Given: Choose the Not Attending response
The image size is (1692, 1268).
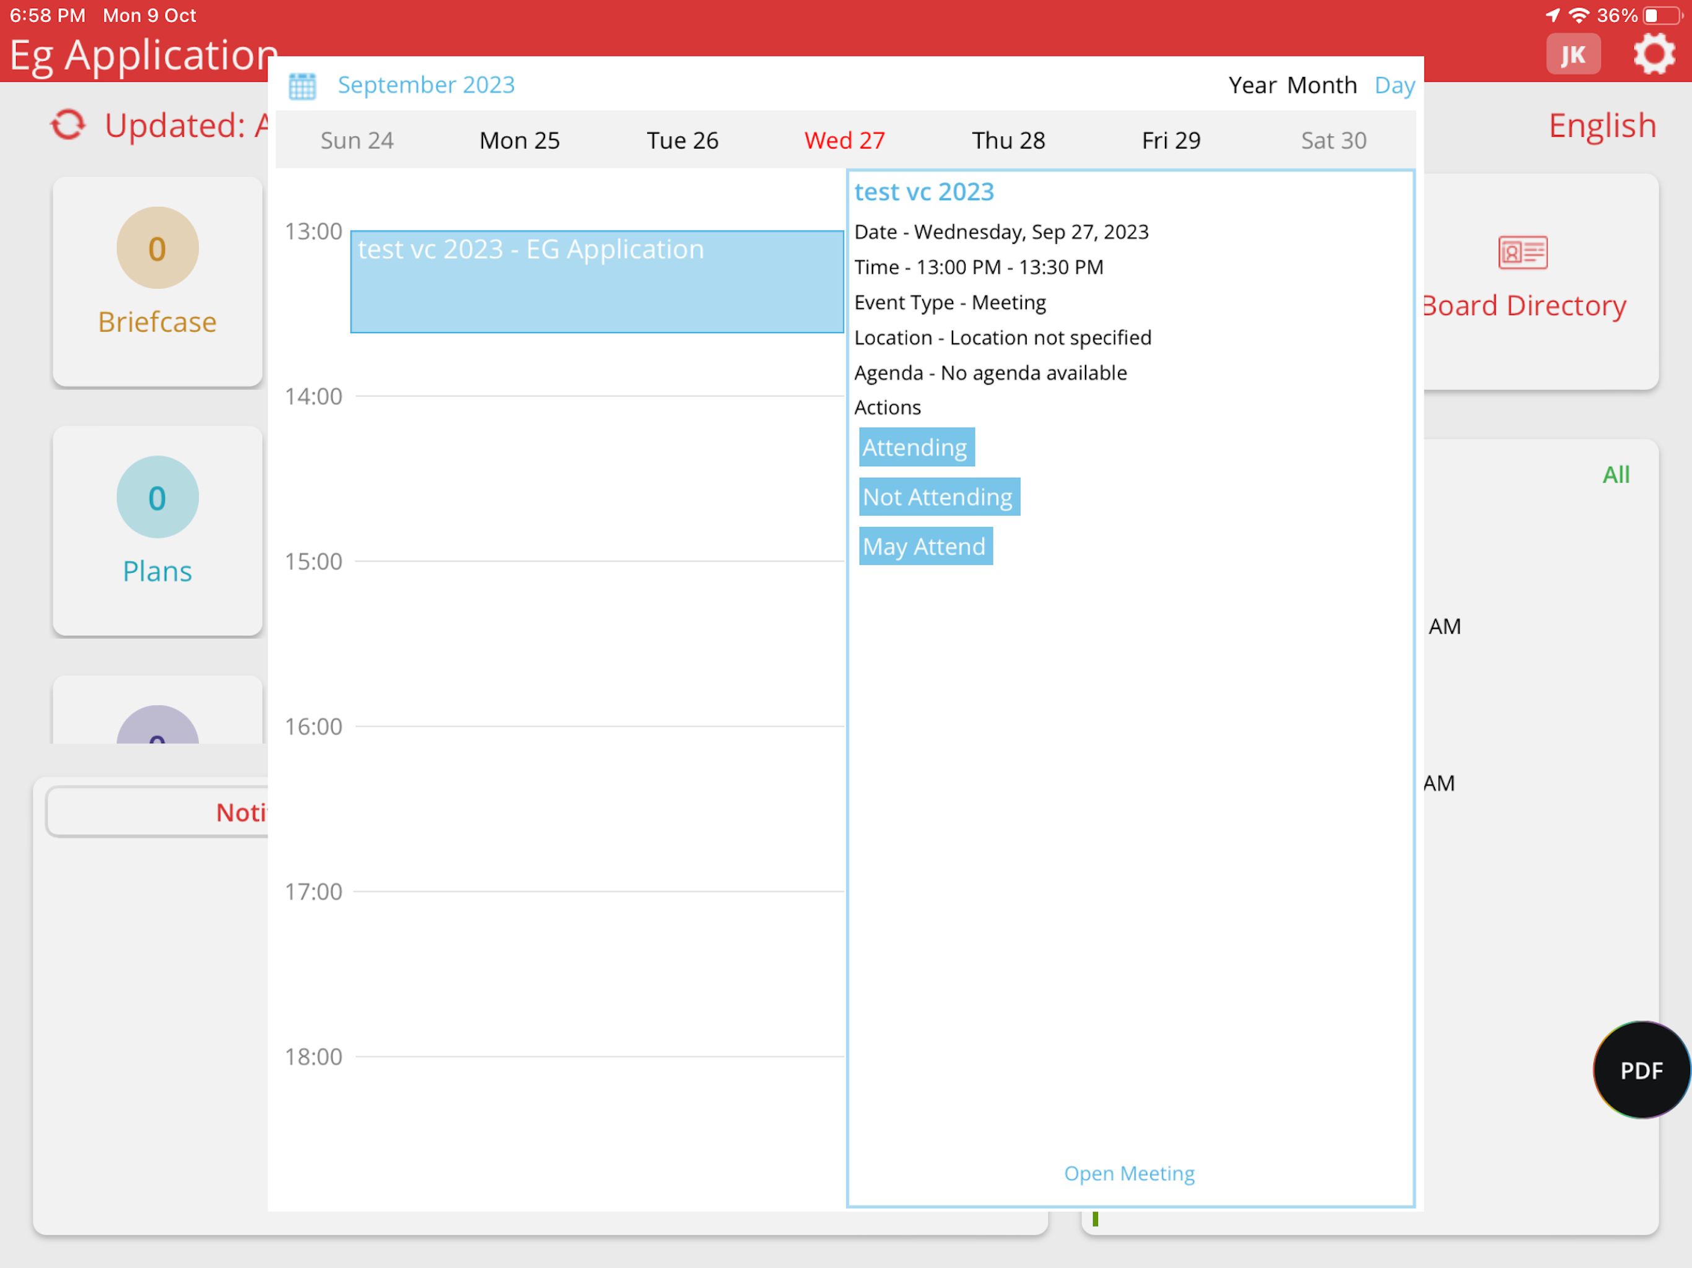Looking at the screenshot, I should (x=940, y=497).
